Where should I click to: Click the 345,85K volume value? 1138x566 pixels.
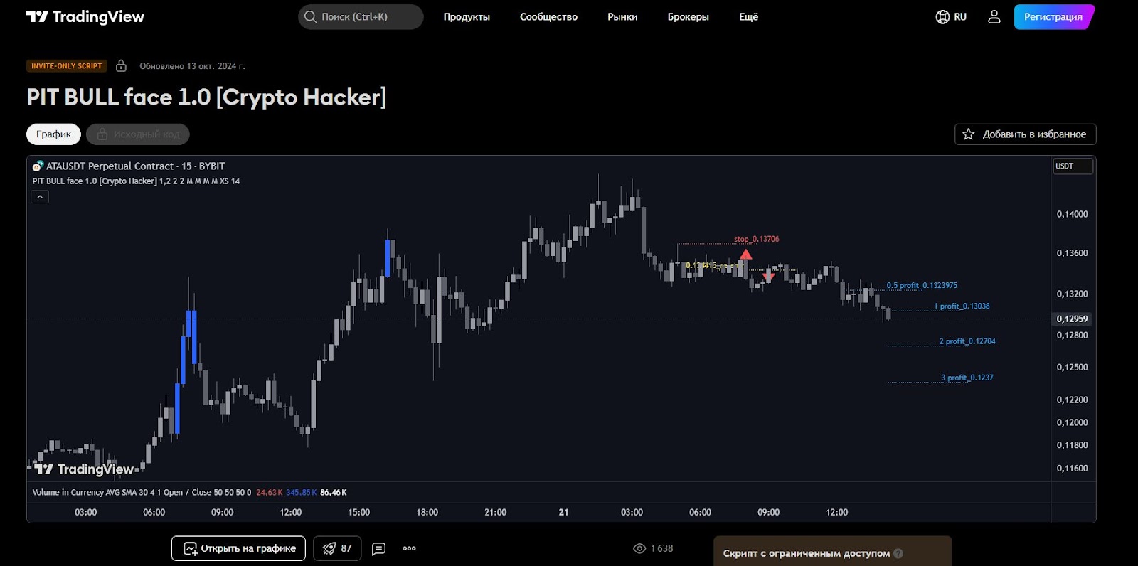(x=301, y=493)
